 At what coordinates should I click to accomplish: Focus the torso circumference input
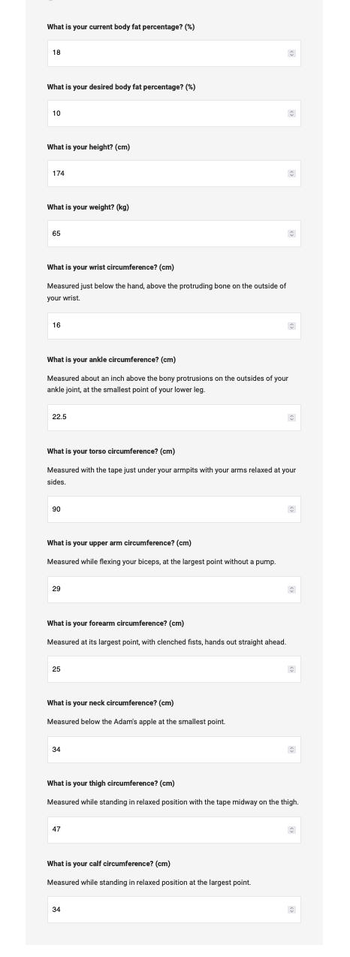(173, 509)
